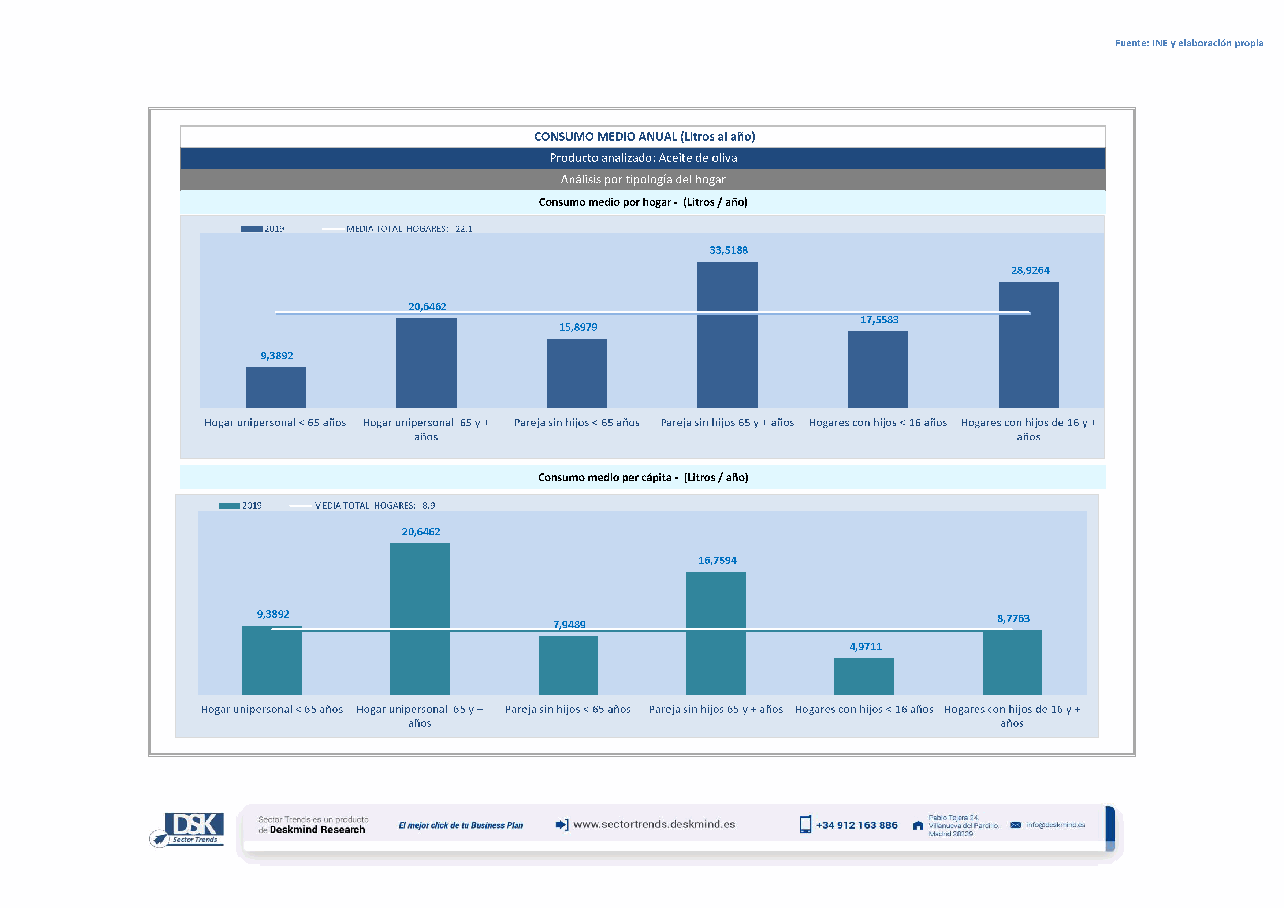Click the 'Producto analizado: Aceite de oliva' header
Viewport: 1284px width, 908px height.
(x=643, y=158)
